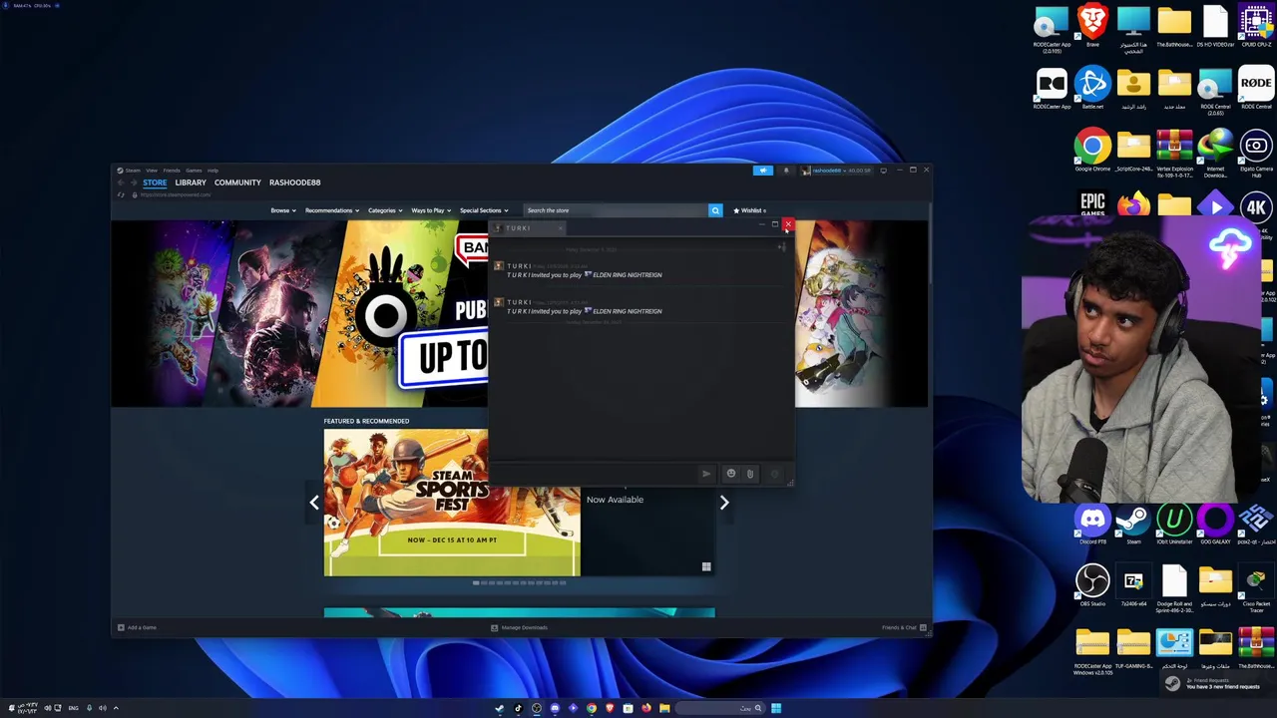
Task: Open the Friends menu in Steam
Action: 172,171
